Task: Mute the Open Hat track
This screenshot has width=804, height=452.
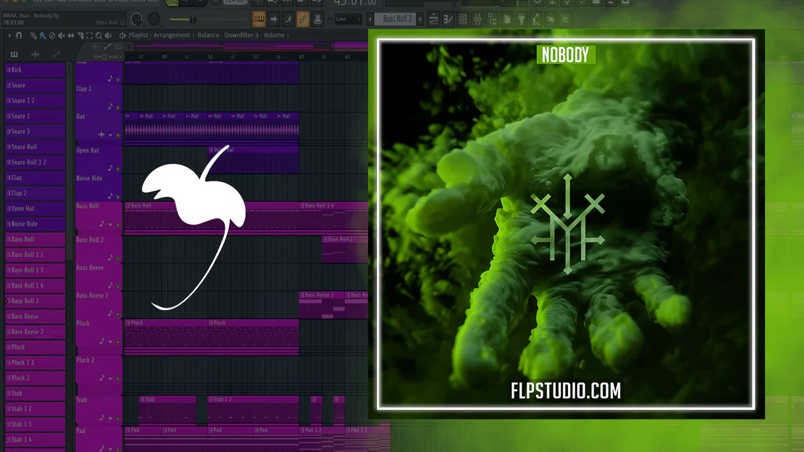Action: 117,168
